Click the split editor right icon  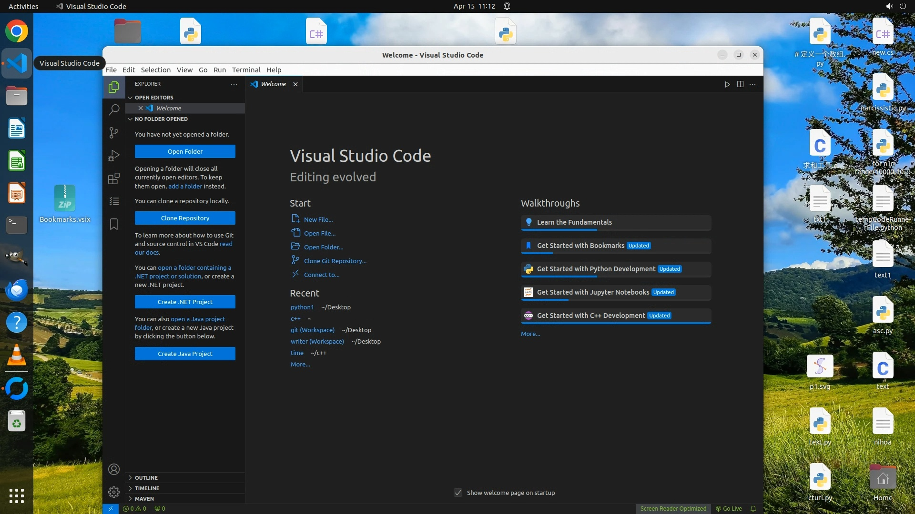click(740, 84)
